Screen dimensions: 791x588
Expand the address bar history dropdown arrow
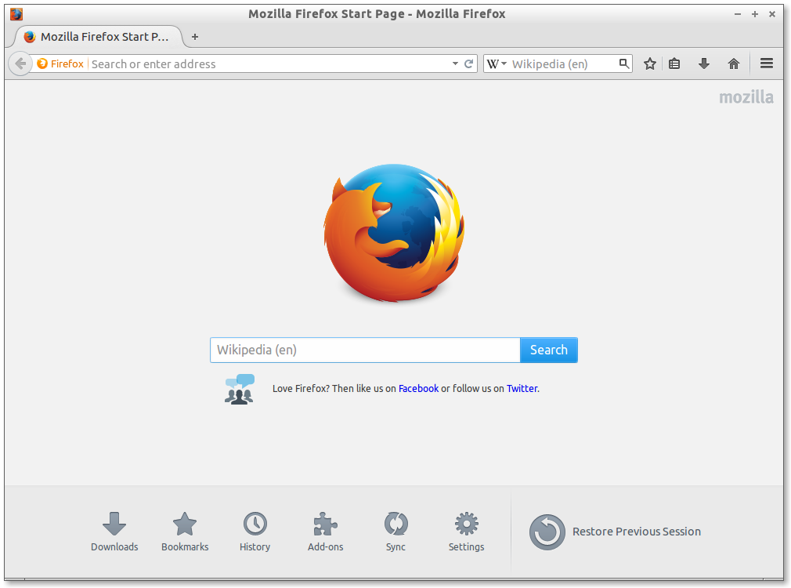click(455, 64)
